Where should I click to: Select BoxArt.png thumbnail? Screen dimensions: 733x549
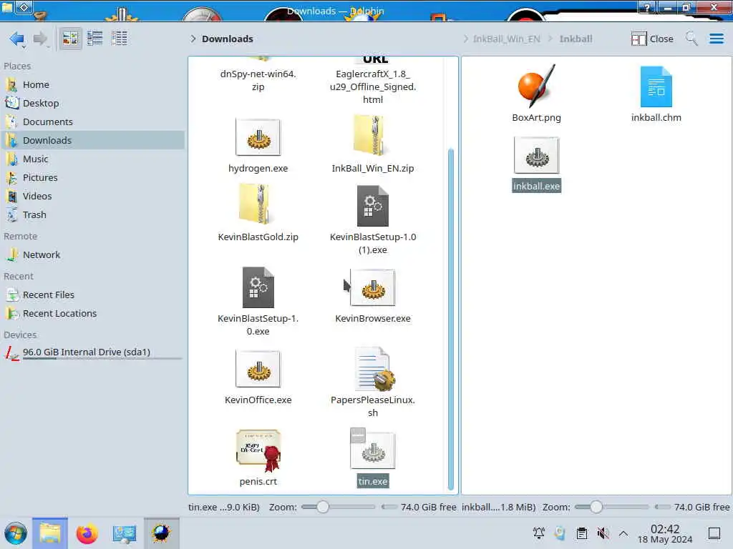[537, 86]
